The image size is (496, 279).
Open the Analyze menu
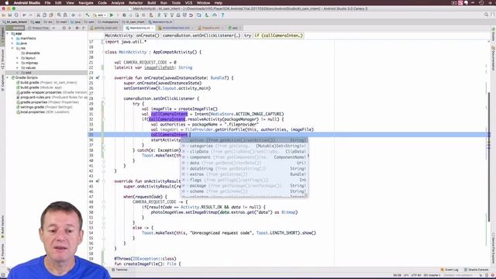click(x=118, y=3)
